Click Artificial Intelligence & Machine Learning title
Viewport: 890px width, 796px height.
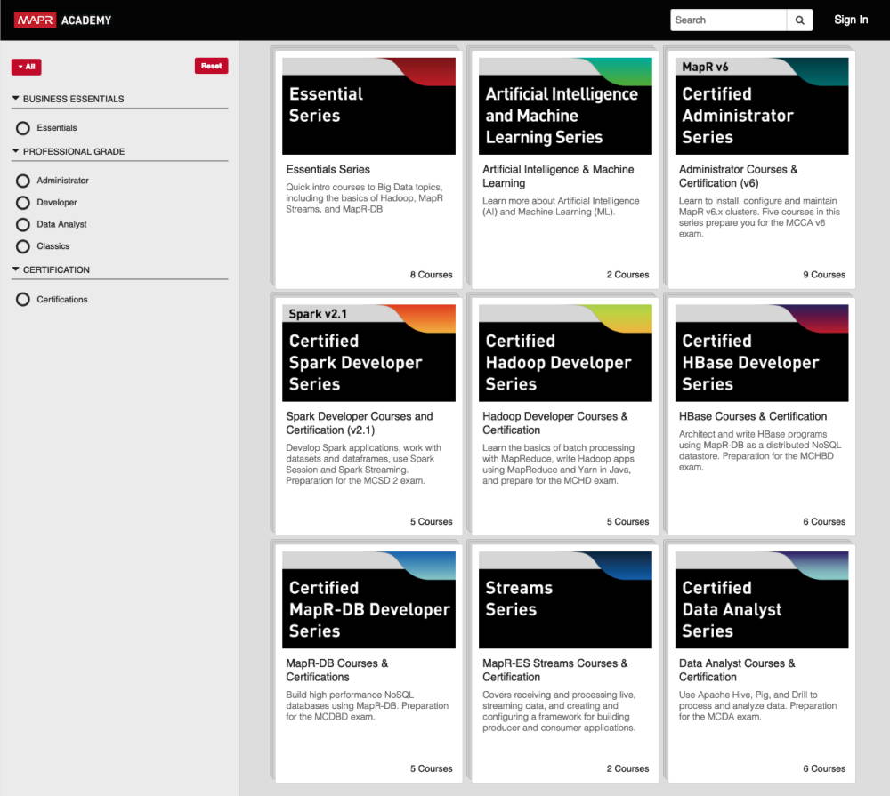click(x=558, y=176)
